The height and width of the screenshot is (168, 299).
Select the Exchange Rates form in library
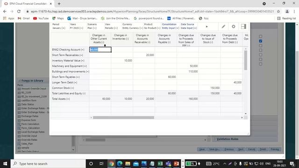(x=30, y=116)
